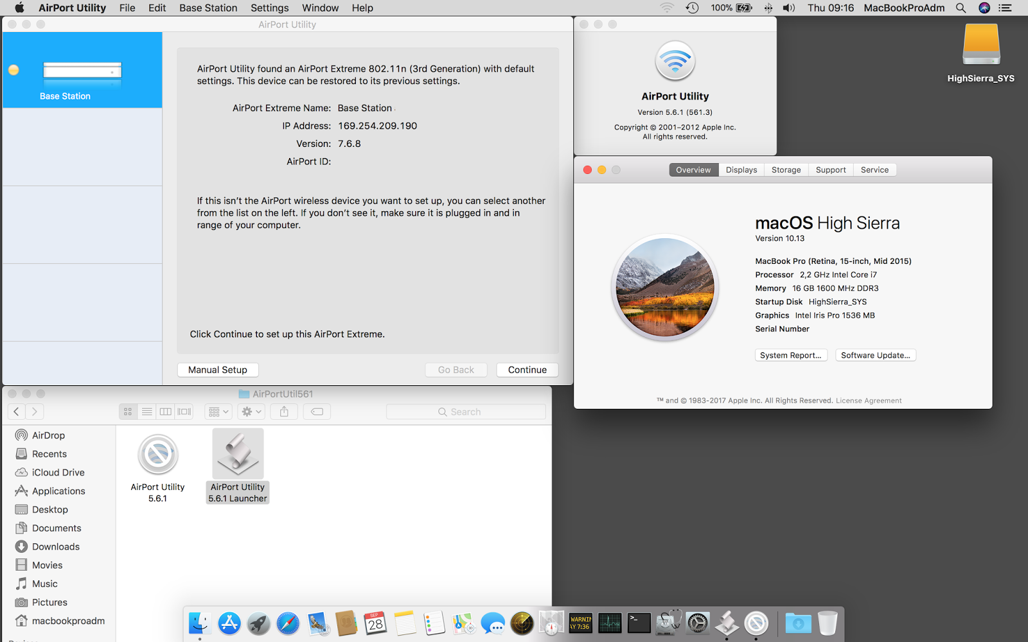
Task: Switch Finder to Cover Flow view
Action: tap(184, 412)
